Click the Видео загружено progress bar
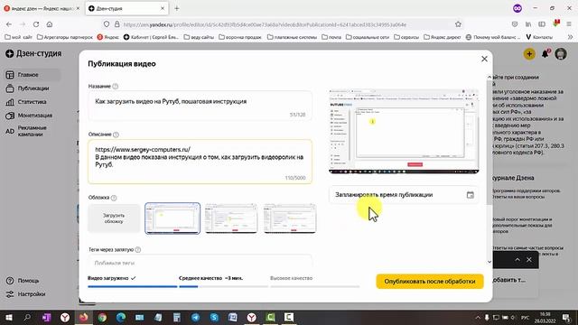This screenshot has height=325, width=578. (133, 286)
